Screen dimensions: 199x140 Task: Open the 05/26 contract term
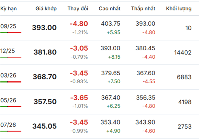8,100
